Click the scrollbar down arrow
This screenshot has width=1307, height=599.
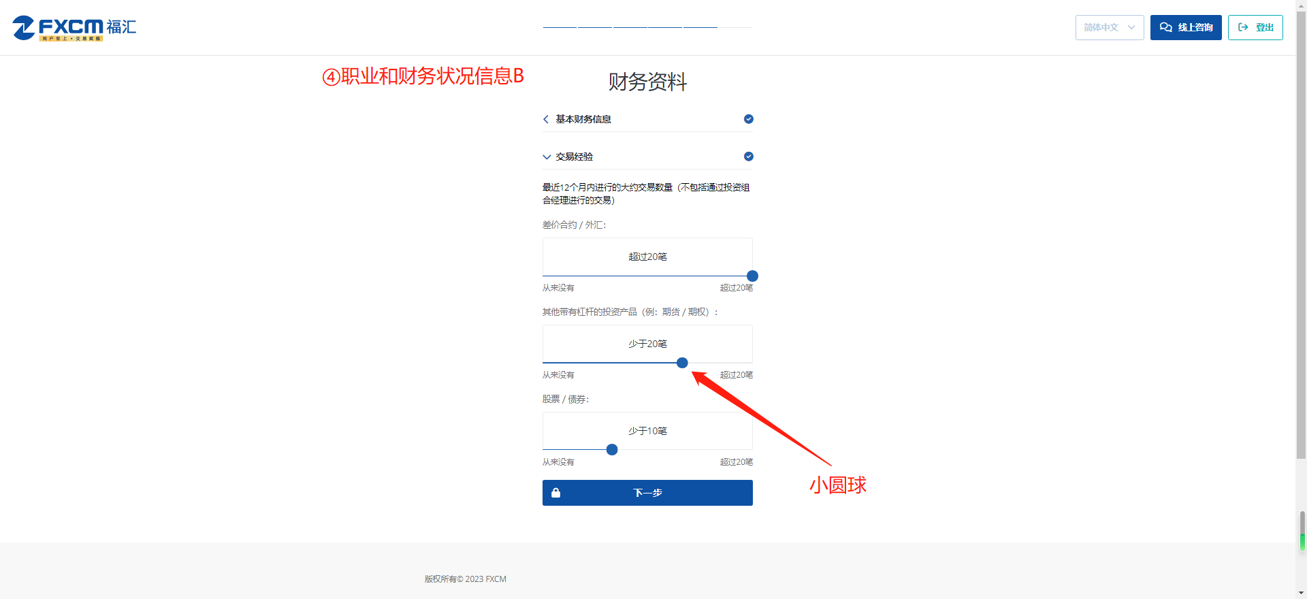[x=1301, y=593]
